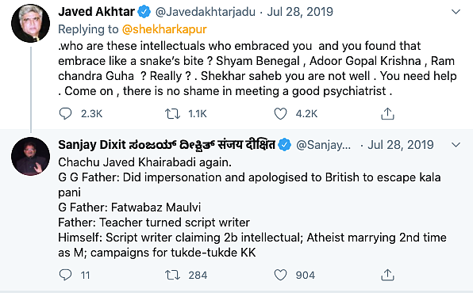
Task: Open Jul 28, 2019 timestamp on Sanjay's tweet
Action: coord(401,145)
